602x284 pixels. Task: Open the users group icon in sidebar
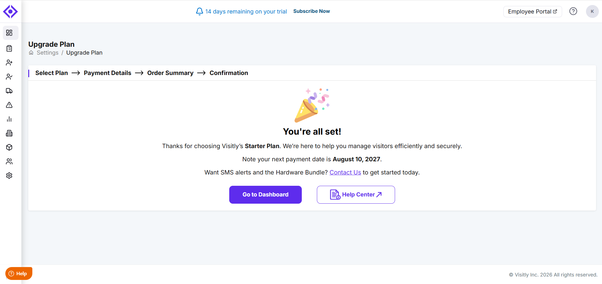coord(9,162)
